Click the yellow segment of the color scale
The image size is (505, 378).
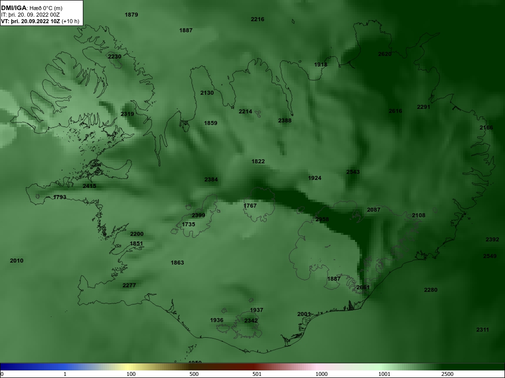(129, 367)
